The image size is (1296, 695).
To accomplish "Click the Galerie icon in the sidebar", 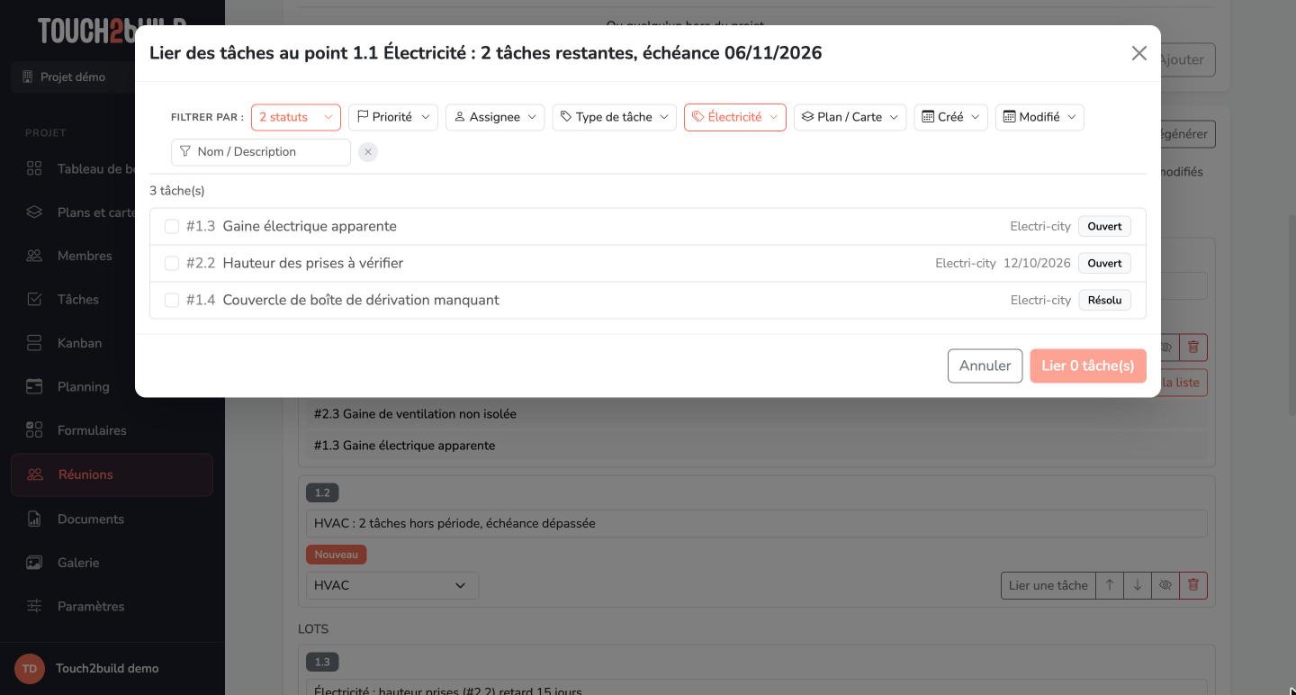I will 34,563.
